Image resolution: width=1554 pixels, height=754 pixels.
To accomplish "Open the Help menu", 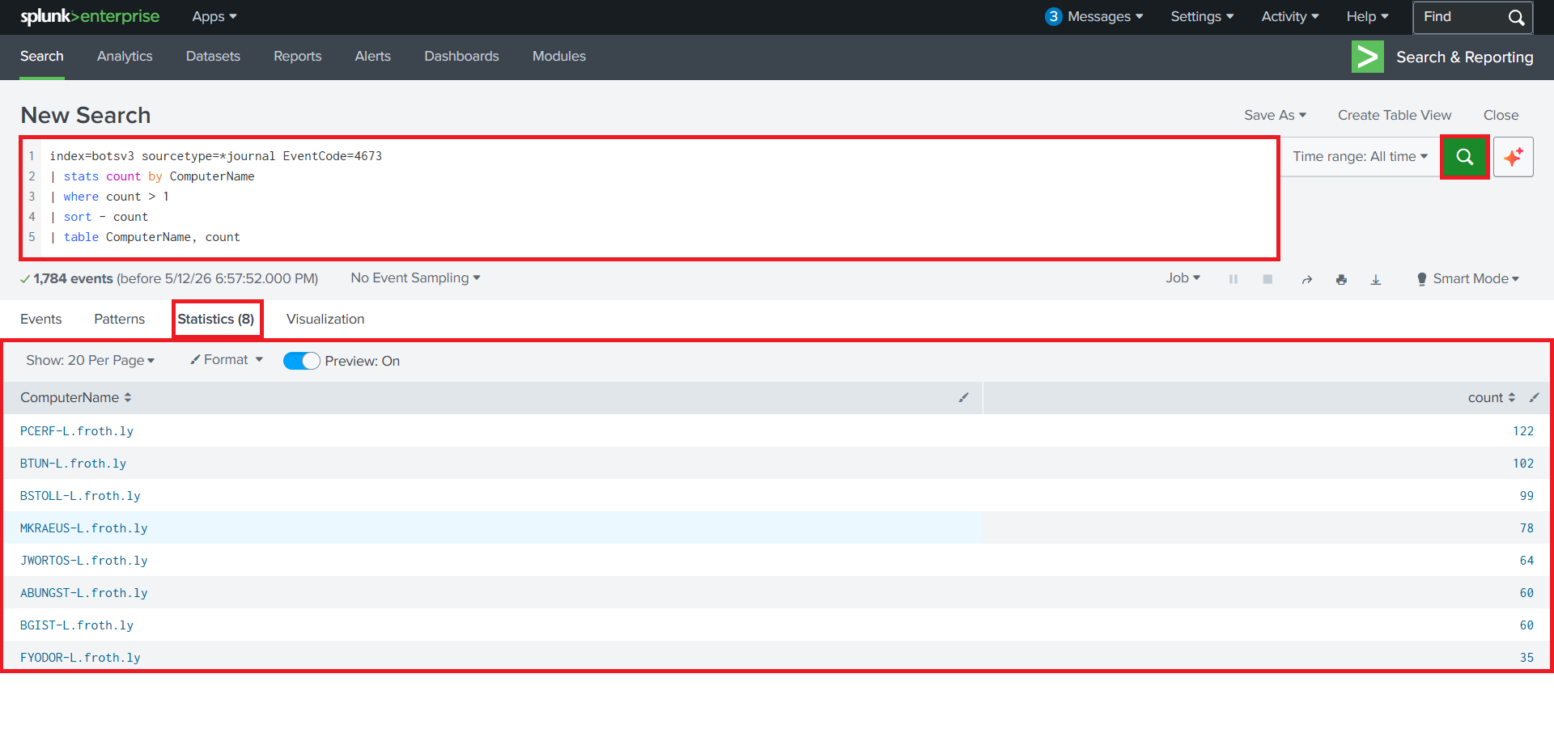I will [1367, 16].
